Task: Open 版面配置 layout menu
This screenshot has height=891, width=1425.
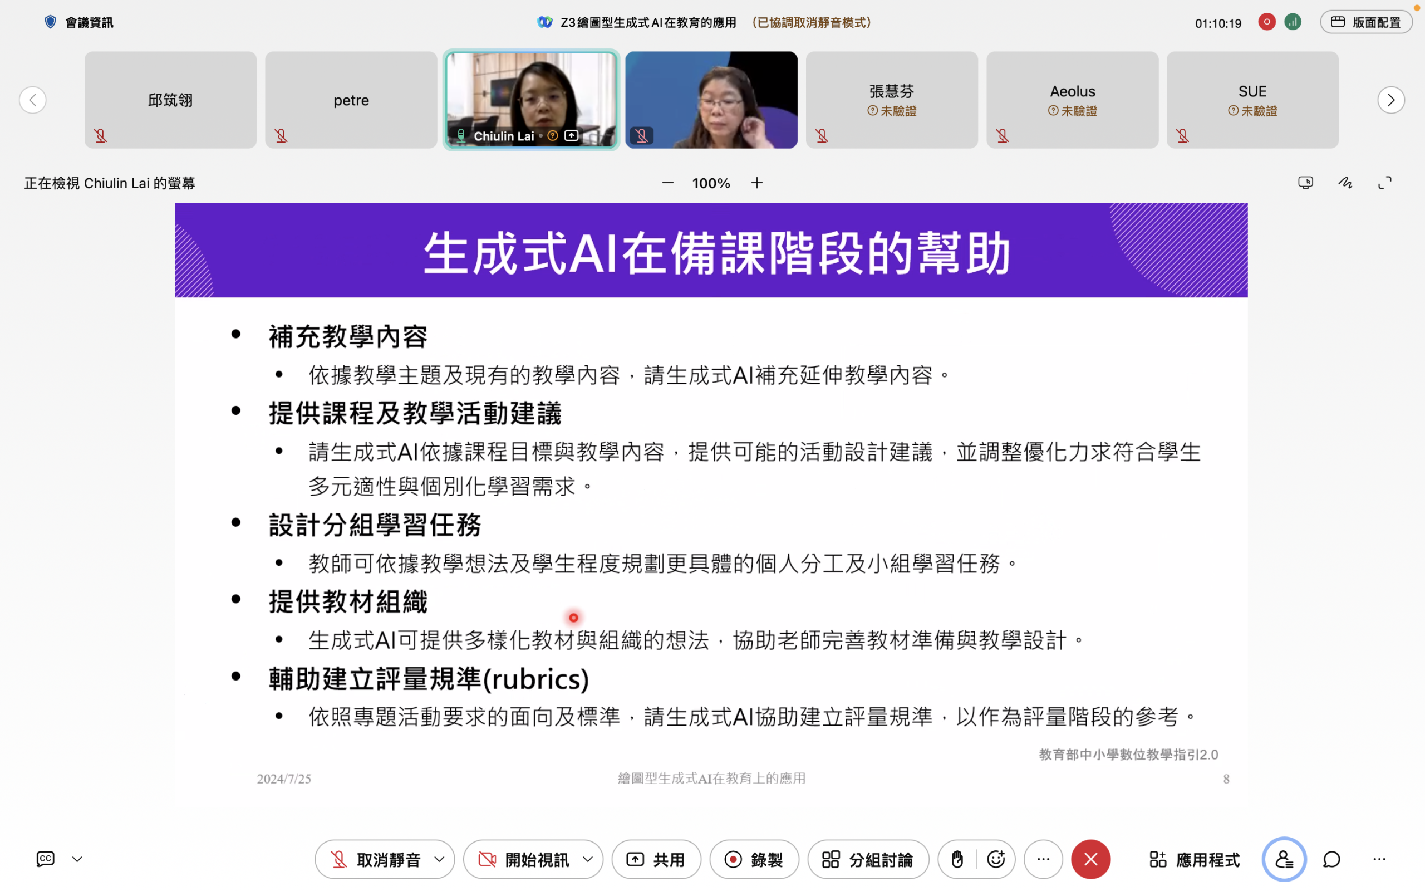Action: [1365, 22]
